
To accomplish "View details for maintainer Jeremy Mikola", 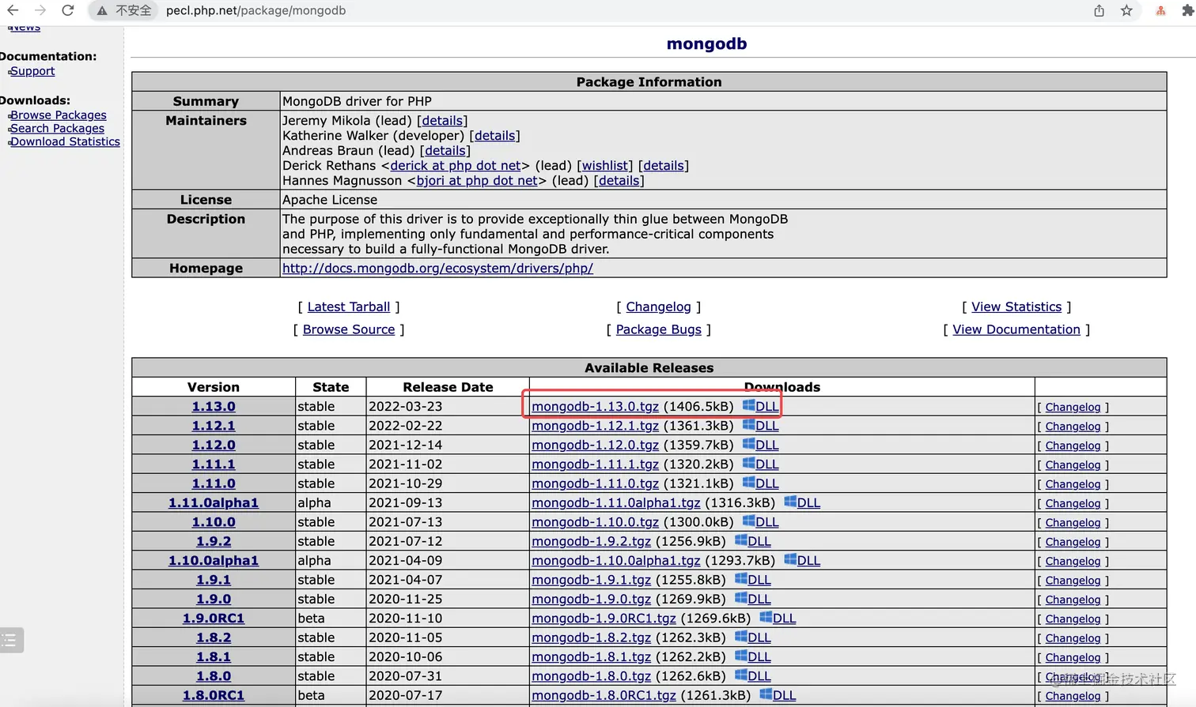I will click(442, 121).
